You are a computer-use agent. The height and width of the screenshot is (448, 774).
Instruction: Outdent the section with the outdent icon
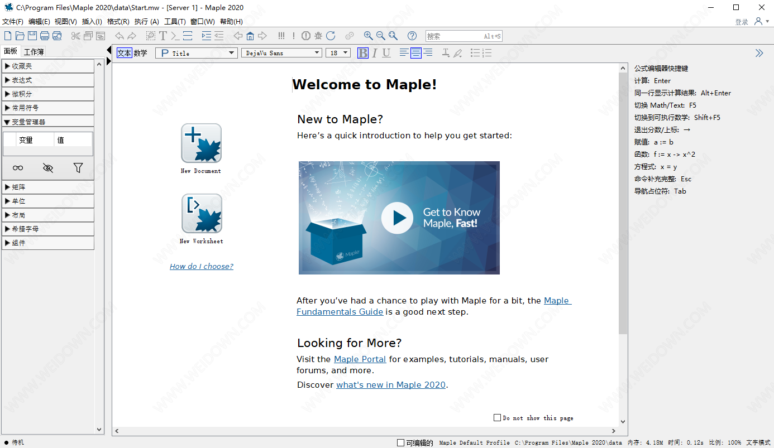(219, 36)
